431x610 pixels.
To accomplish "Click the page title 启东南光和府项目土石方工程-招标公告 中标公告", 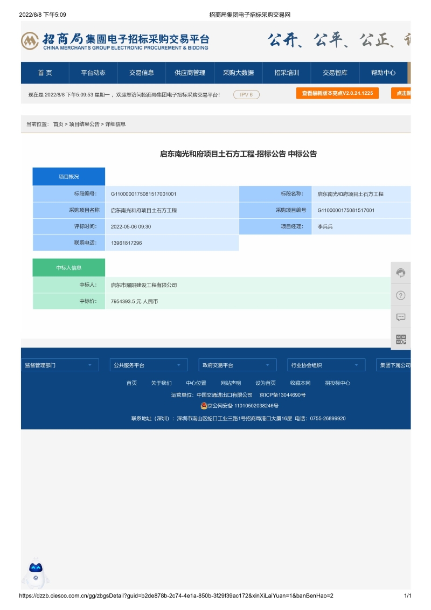I will [x=239, y=154].
